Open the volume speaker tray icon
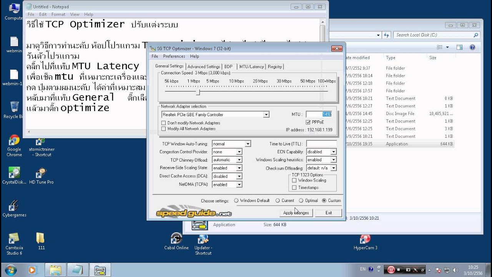 tap(455, 270)
